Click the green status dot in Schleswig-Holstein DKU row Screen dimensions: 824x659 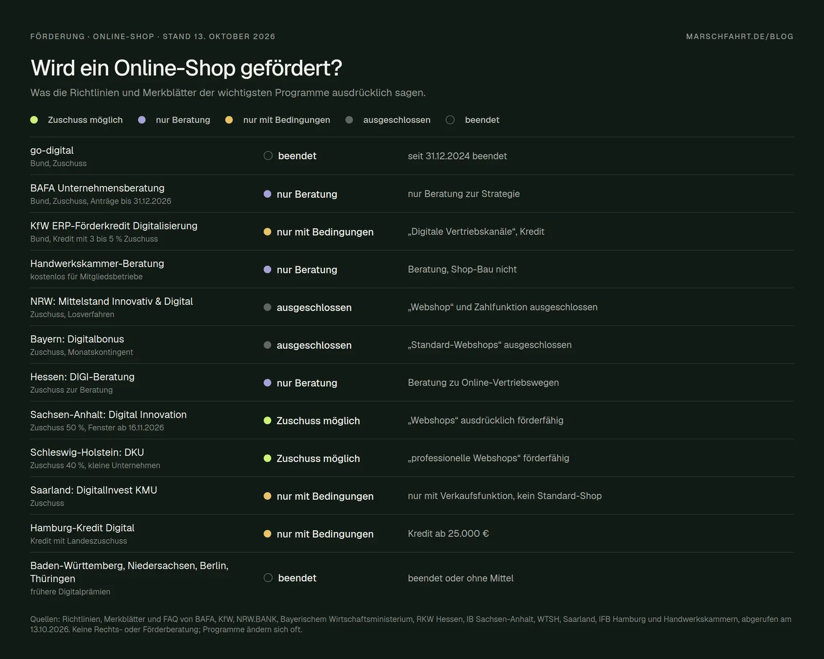pos(267,458)
